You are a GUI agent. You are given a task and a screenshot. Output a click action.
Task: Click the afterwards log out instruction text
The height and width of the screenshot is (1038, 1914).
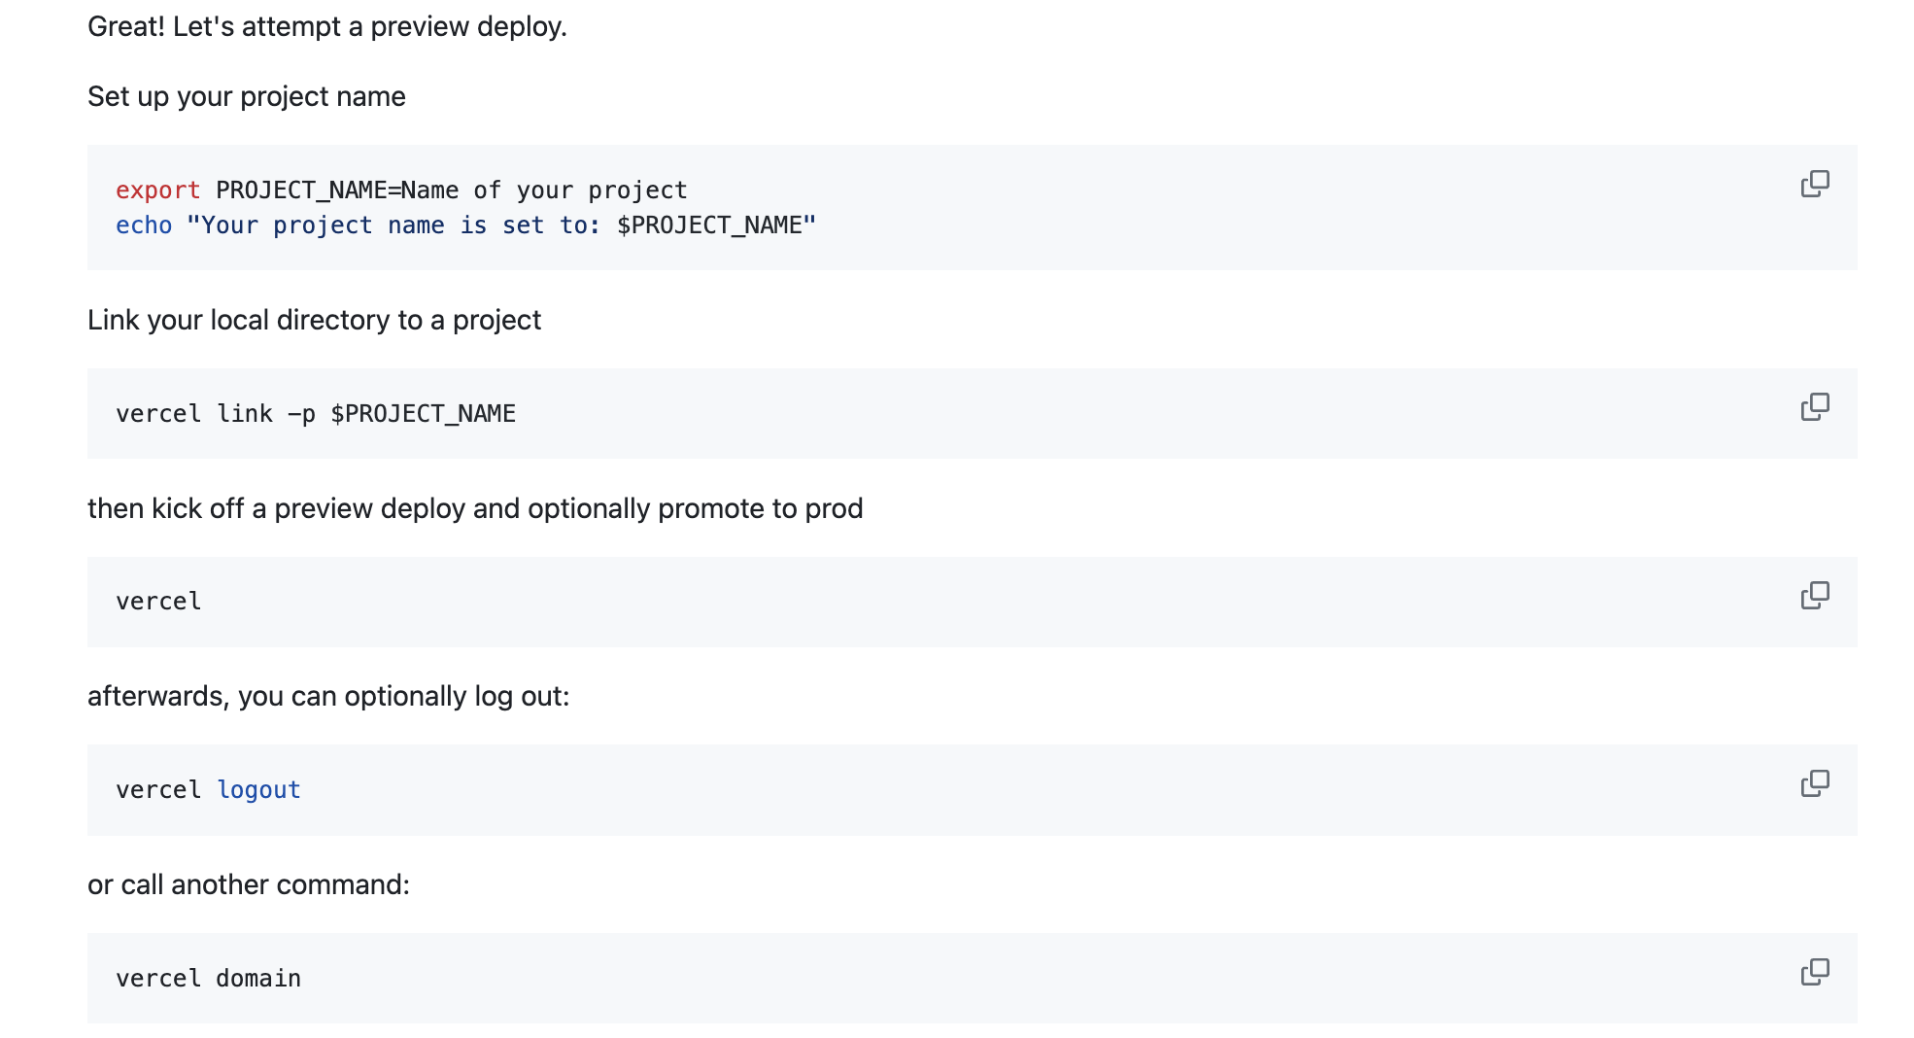click(329, 695)
